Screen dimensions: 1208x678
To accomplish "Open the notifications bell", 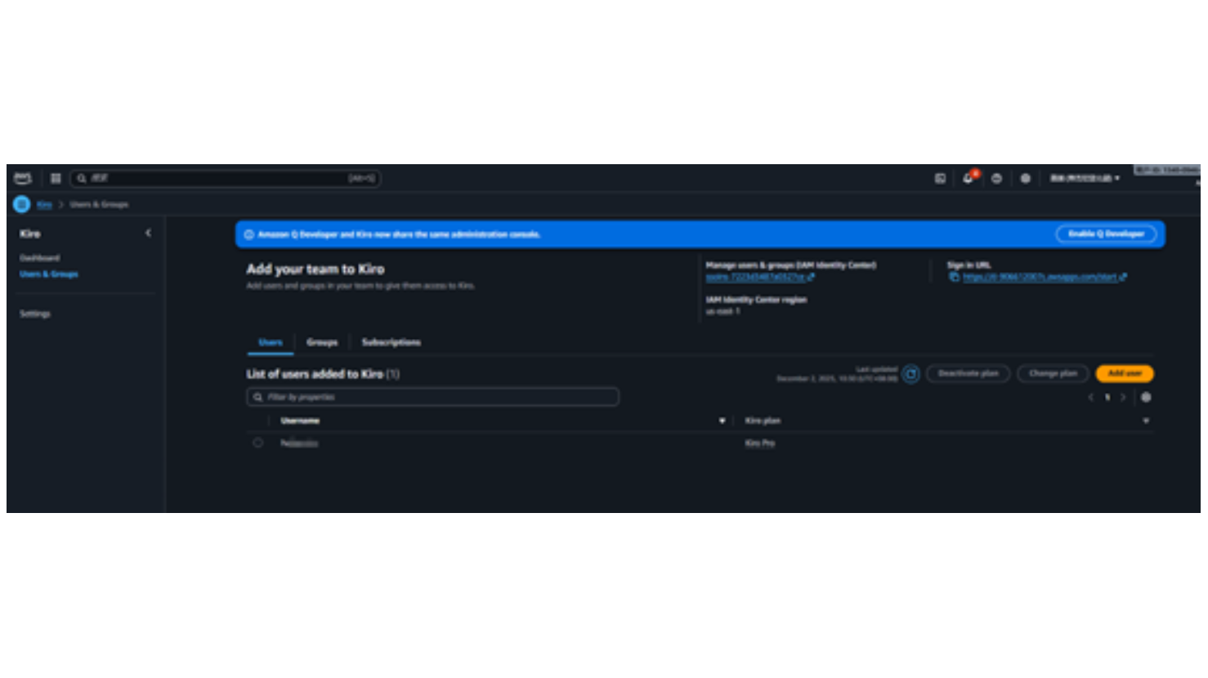I will tap(968, 178).
